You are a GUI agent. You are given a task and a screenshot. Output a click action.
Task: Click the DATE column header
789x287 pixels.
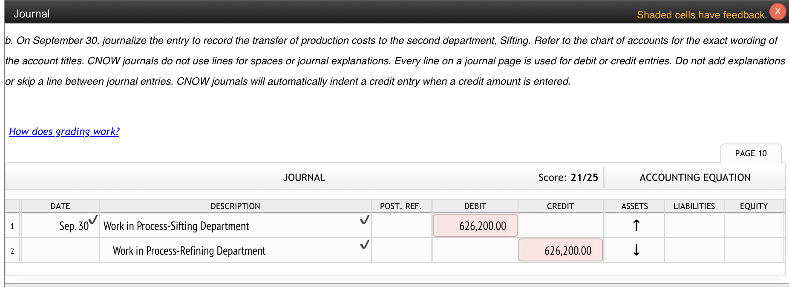pos(60,206)
